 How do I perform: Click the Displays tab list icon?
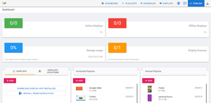tap(14, 71)
